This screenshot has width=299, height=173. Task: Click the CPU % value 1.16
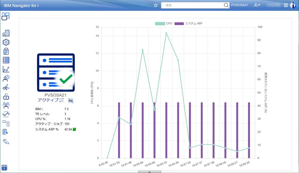point(67,119)
